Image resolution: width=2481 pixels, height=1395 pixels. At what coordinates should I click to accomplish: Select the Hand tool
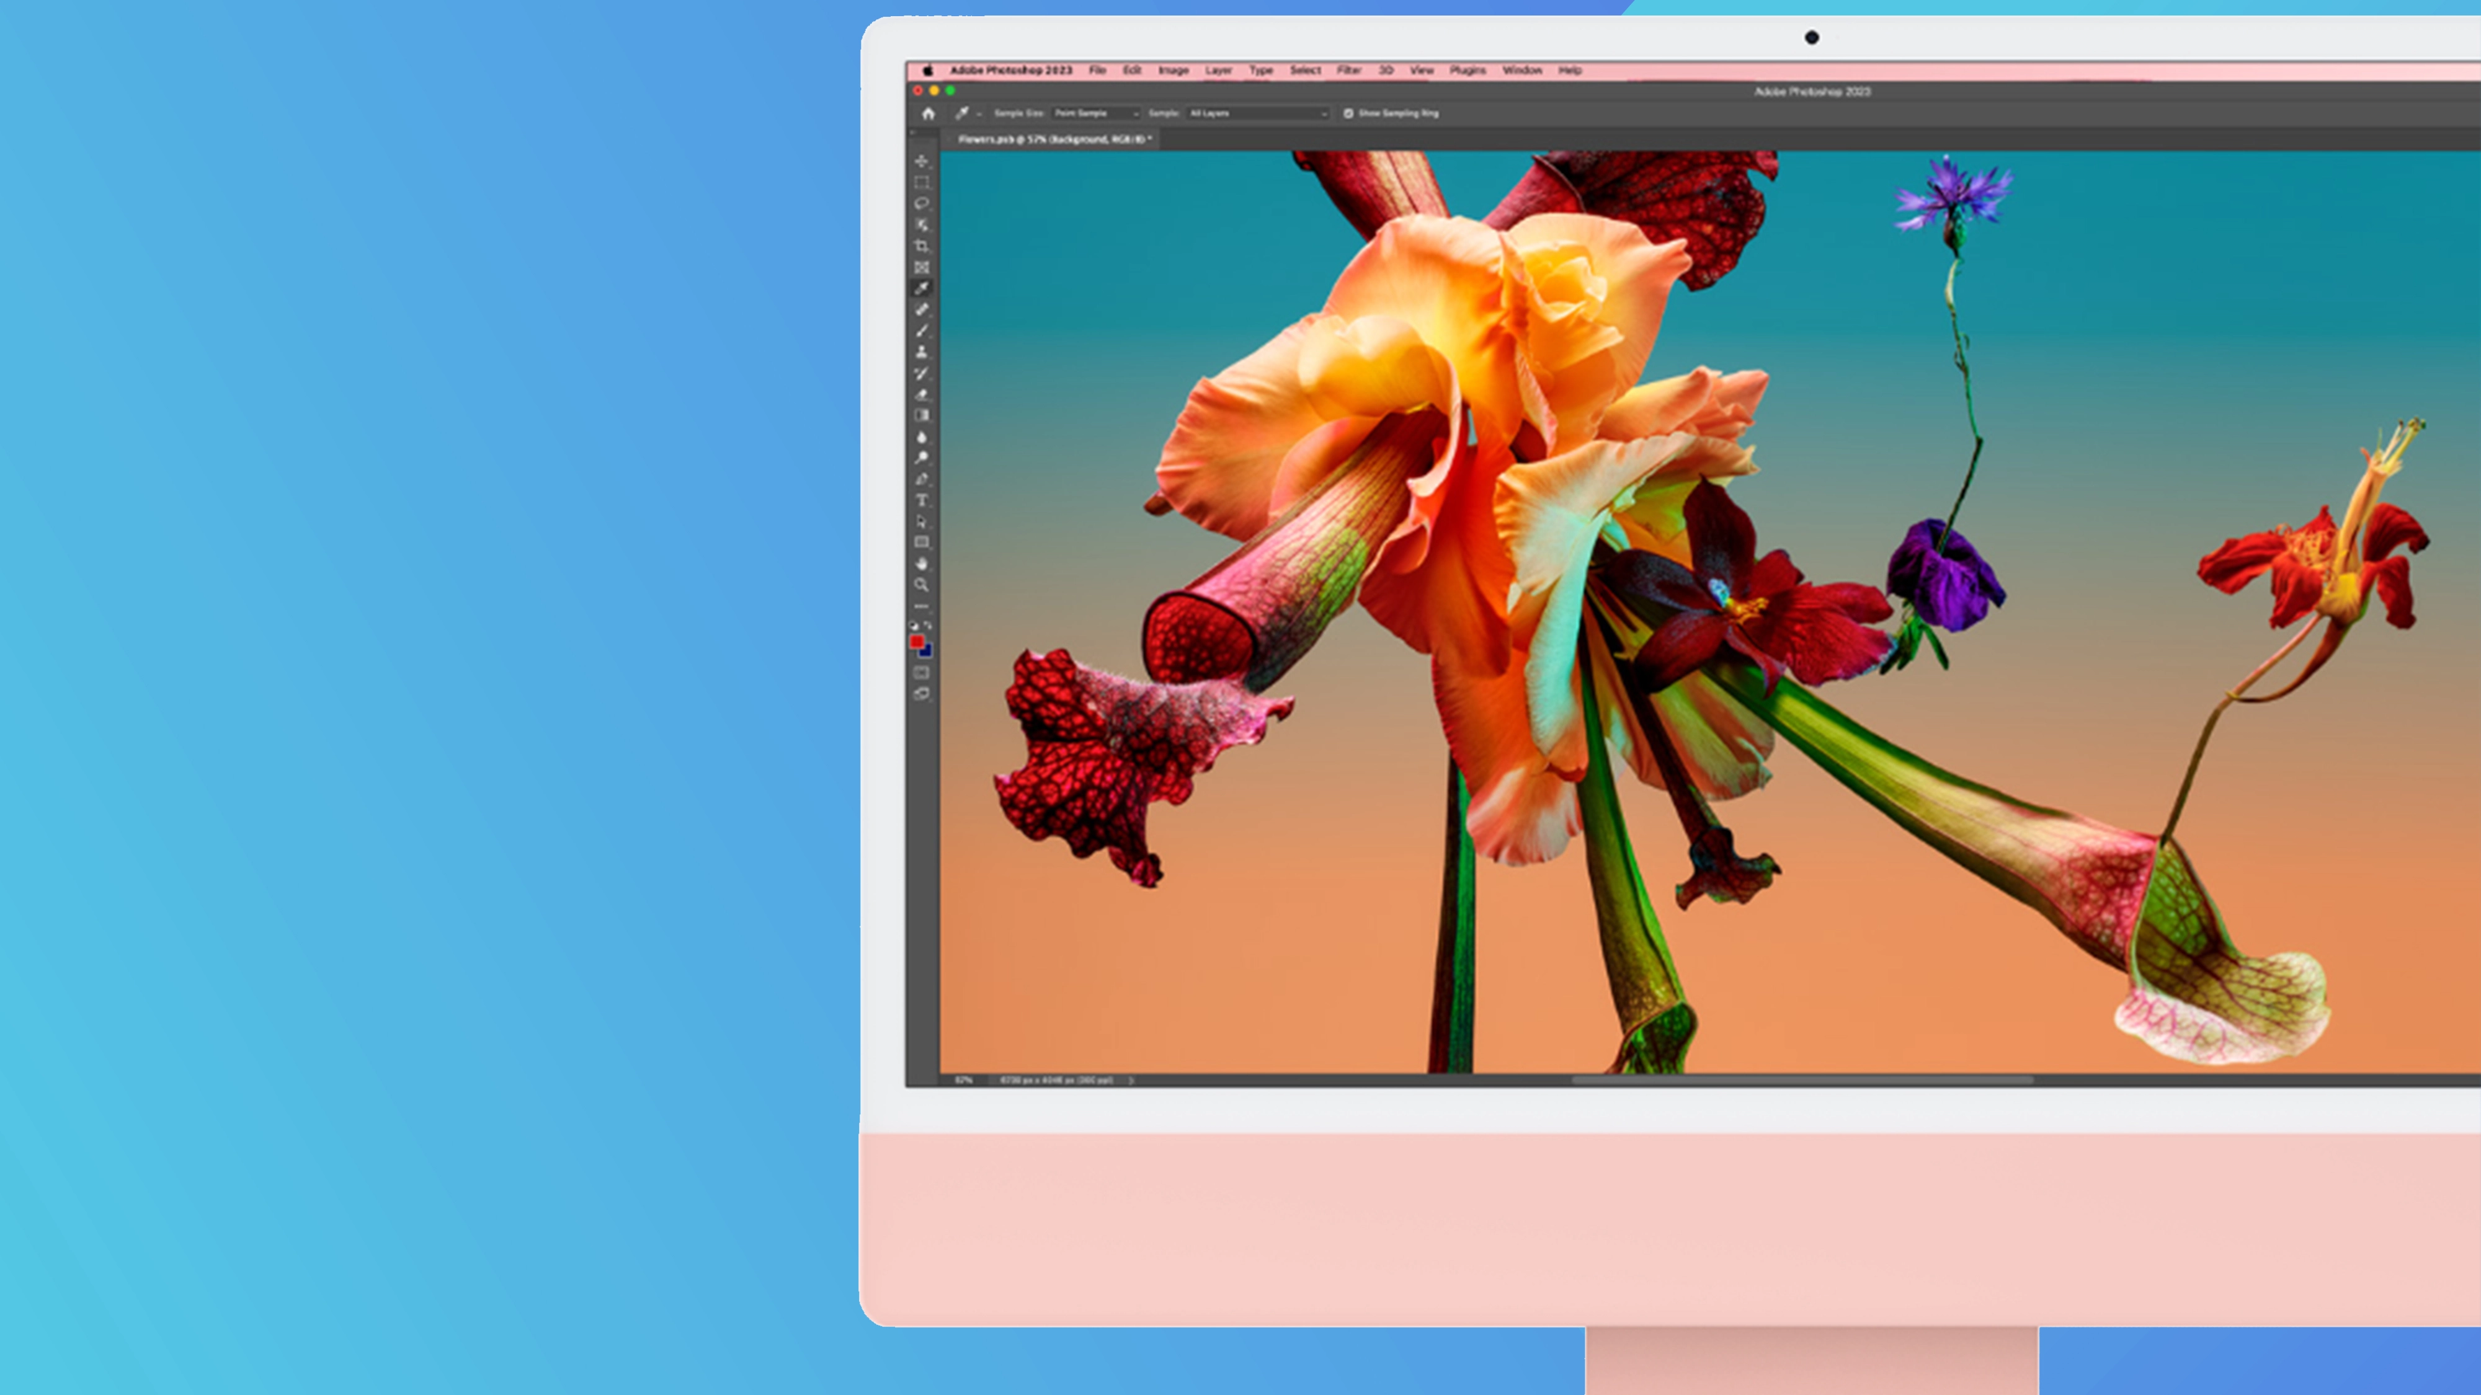(922, 563)
